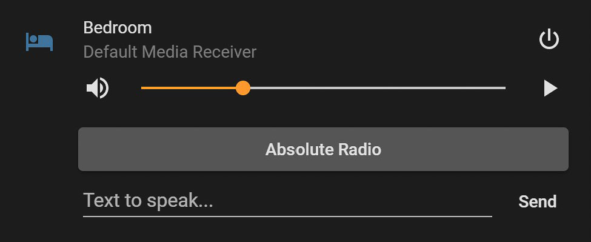This screenshot has height=242, width=591.
Task: Click the Absolute Radio label text
Action: point(323,149)
